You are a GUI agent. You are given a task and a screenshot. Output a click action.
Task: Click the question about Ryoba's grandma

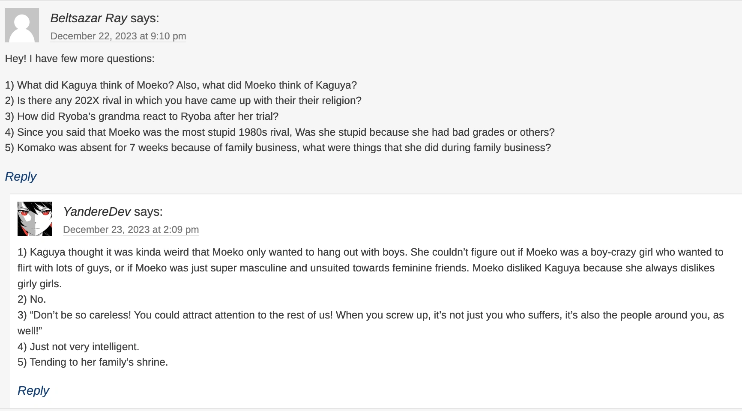[x=142, y=116]
